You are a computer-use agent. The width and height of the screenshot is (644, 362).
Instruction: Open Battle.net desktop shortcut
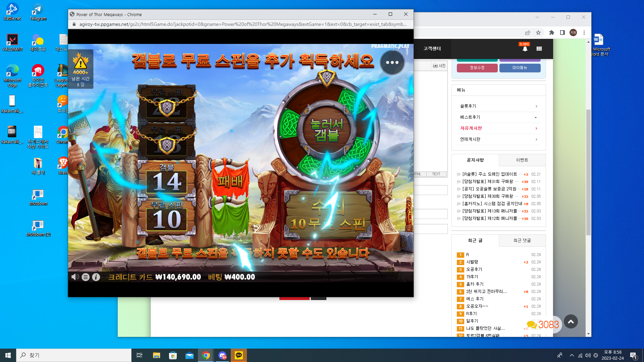click(x=12, y=12)
